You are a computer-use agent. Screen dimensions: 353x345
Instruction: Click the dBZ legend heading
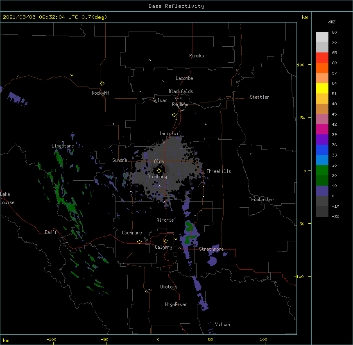(332, 22)
